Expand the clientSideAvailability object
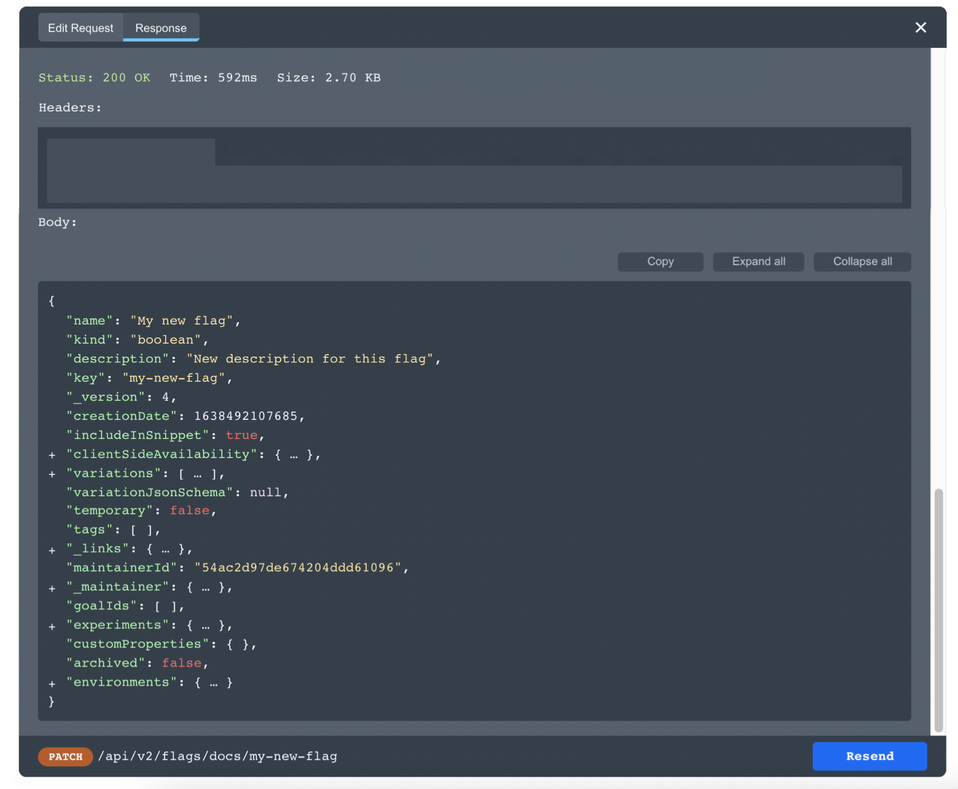The width and height of the screenshot is (958, 789). (52, 454)
